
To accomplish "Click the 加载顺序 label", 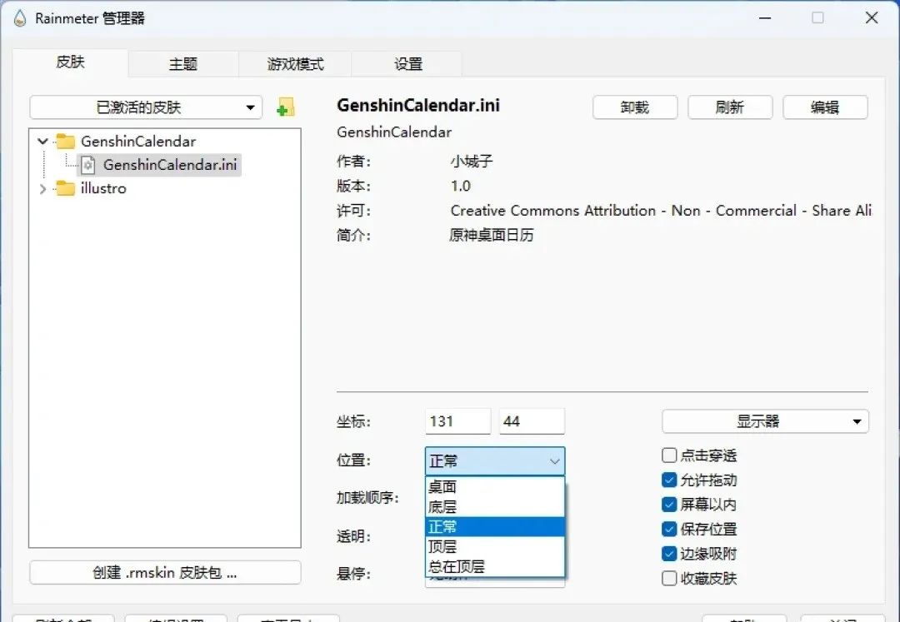I will [367, 498].
